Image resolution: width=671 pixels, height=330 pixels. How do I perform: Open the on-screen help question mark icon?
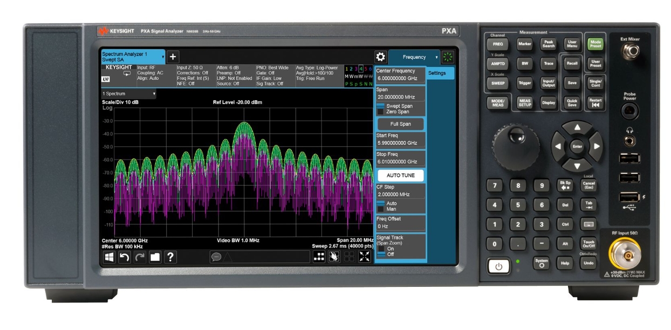click(170, 256)
